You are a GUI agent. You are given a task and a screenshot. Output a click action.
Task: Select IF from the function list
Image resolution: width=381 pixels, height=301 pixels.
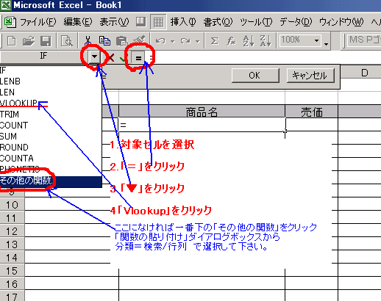(x=51, y=70)
